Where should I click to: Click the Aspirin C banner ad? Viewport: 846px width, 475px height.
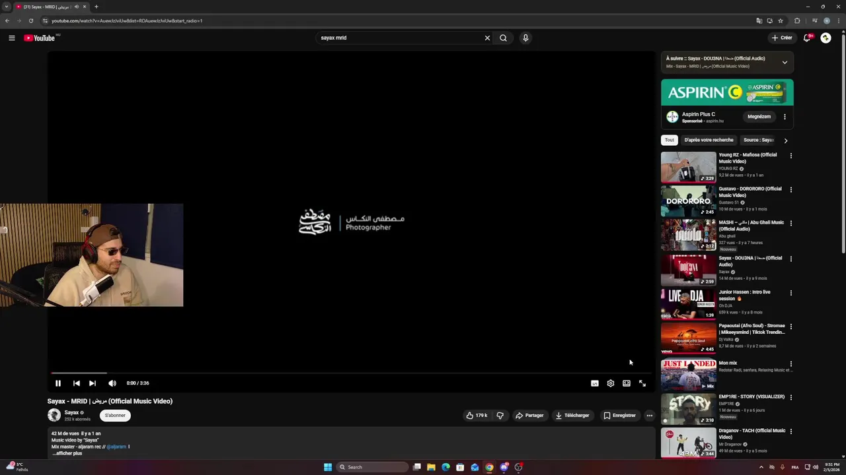[727, 92]
